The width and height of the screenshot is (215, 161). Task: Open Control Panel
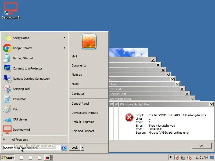(80, 104)
